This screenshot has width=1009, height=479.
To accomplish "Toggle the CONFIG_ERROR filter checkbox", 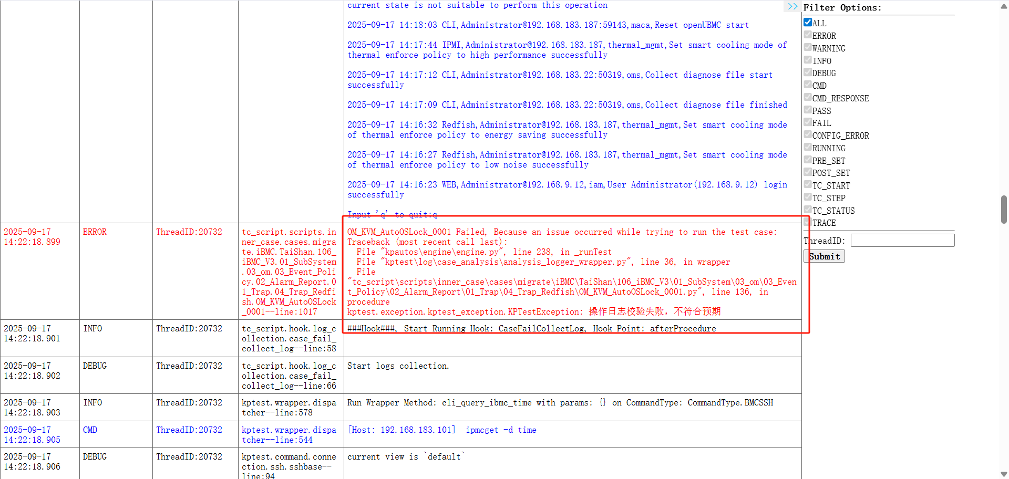I will point(808,135).
